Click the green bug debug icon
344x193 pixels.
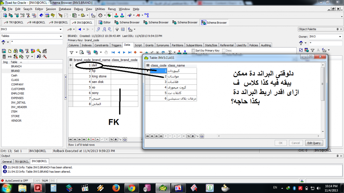coord(109,15)
